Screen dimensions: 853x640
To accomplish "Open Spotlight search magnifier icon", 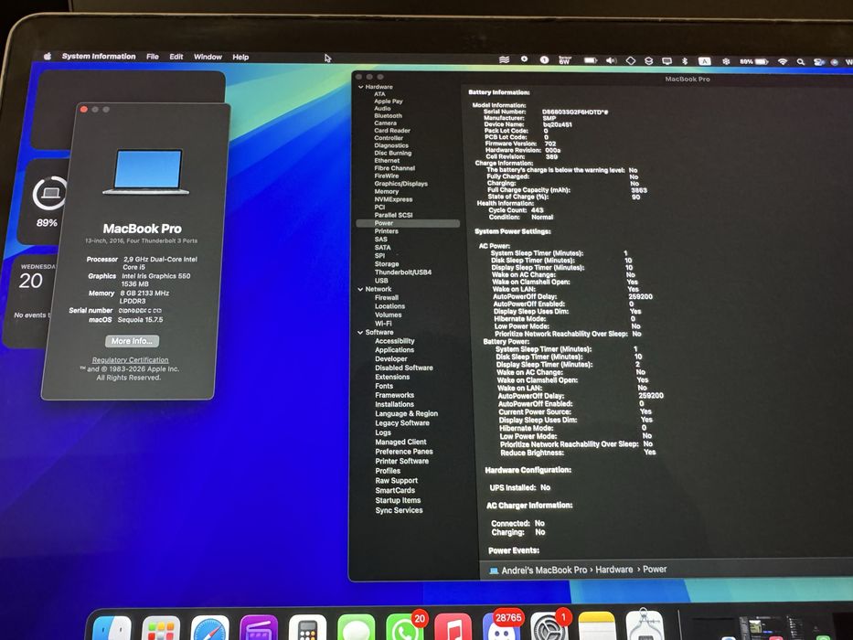I will (x=801, y=62).
